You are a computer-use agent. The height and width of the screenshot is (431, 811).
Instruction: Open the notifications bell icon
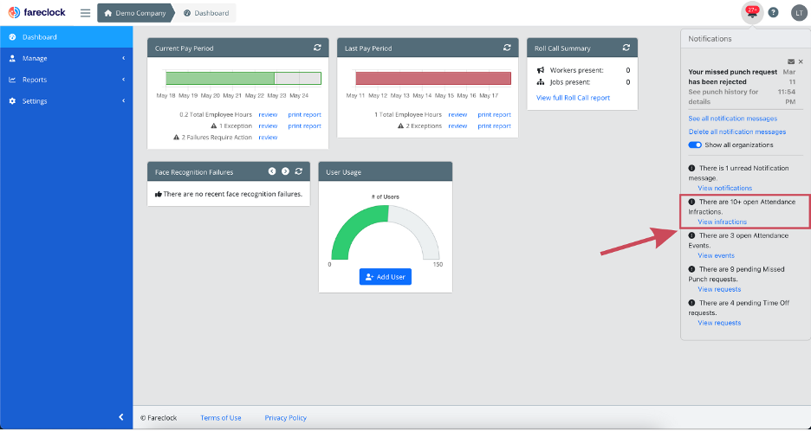pyautogui.click(x=753, y=12)
